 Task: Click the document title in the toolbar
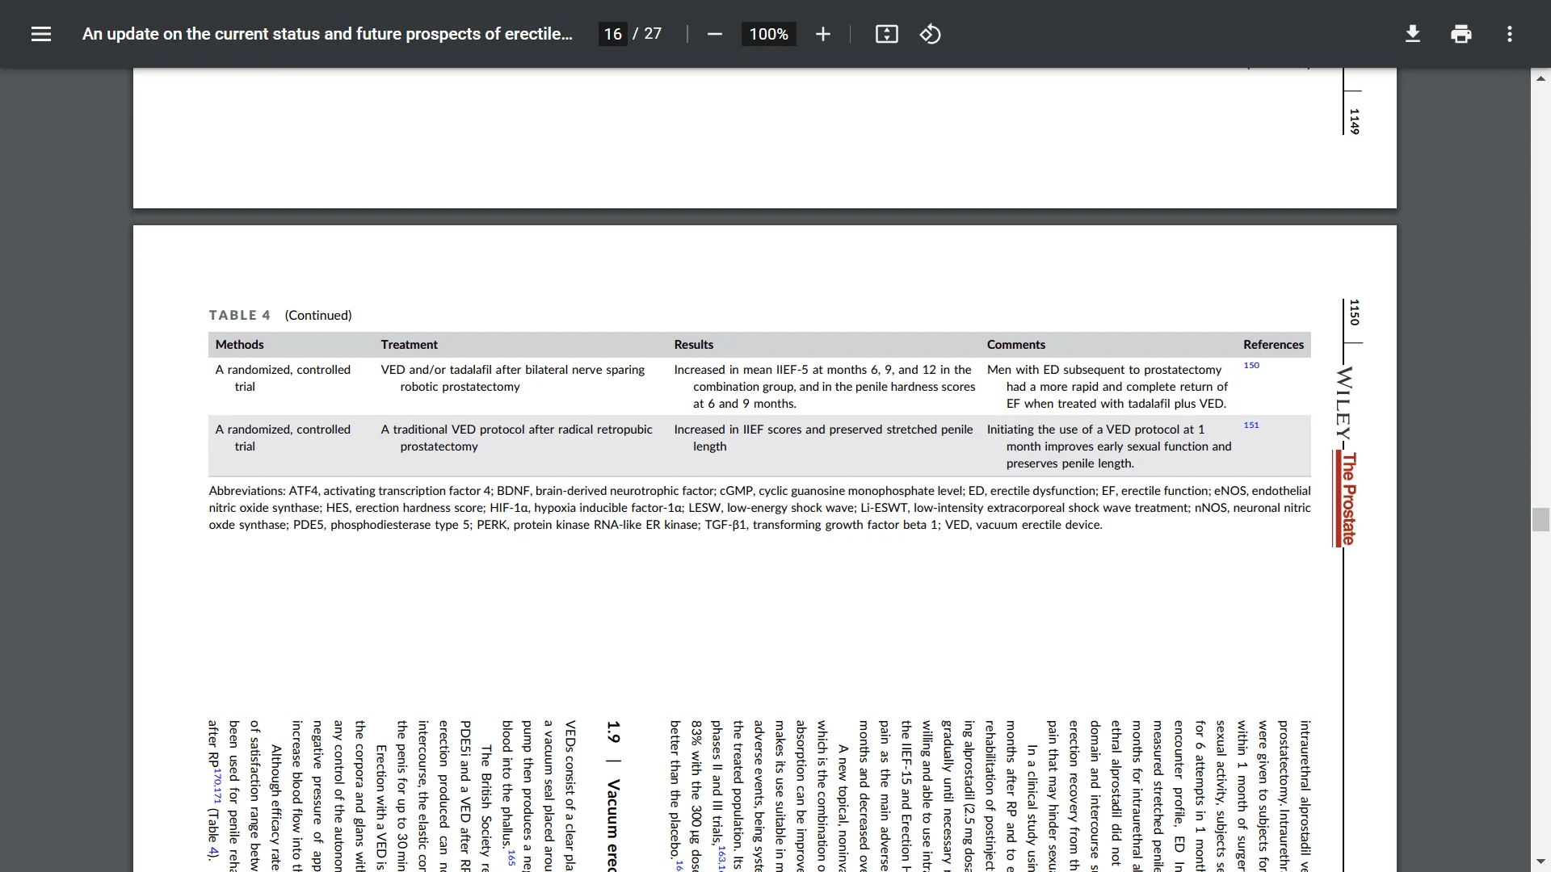(327, 34)
